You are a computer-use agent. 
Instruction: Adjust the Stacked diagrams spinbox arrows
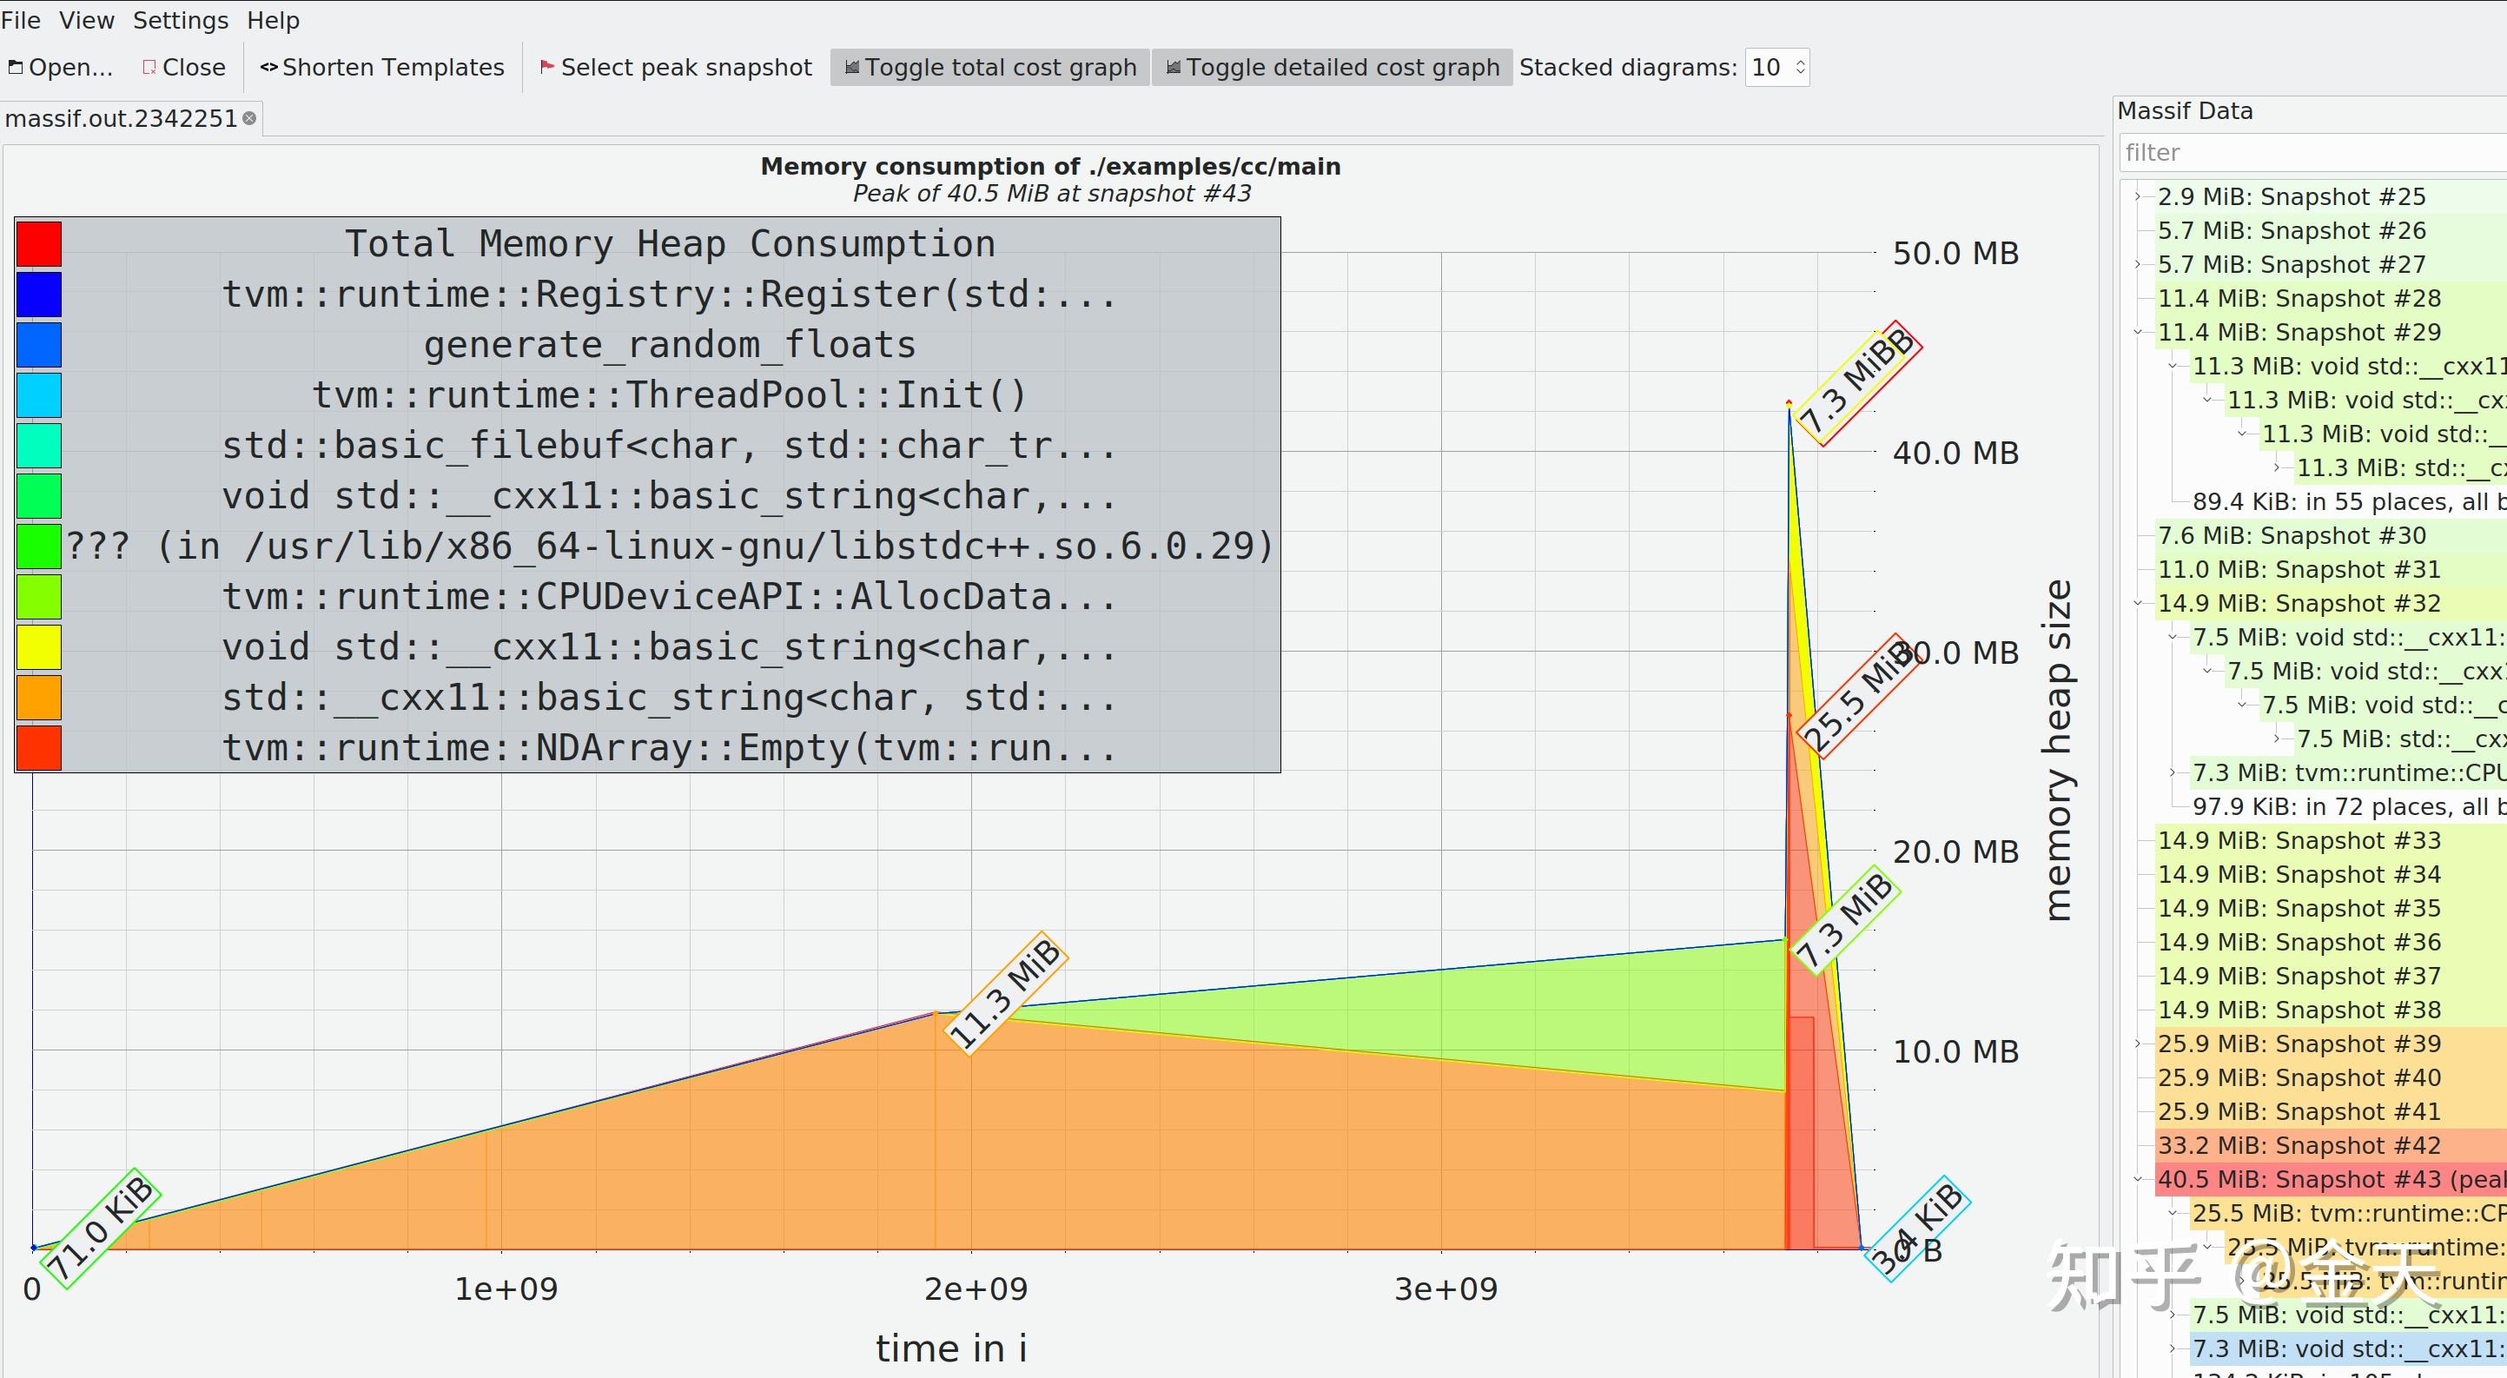pos(1800,67)
